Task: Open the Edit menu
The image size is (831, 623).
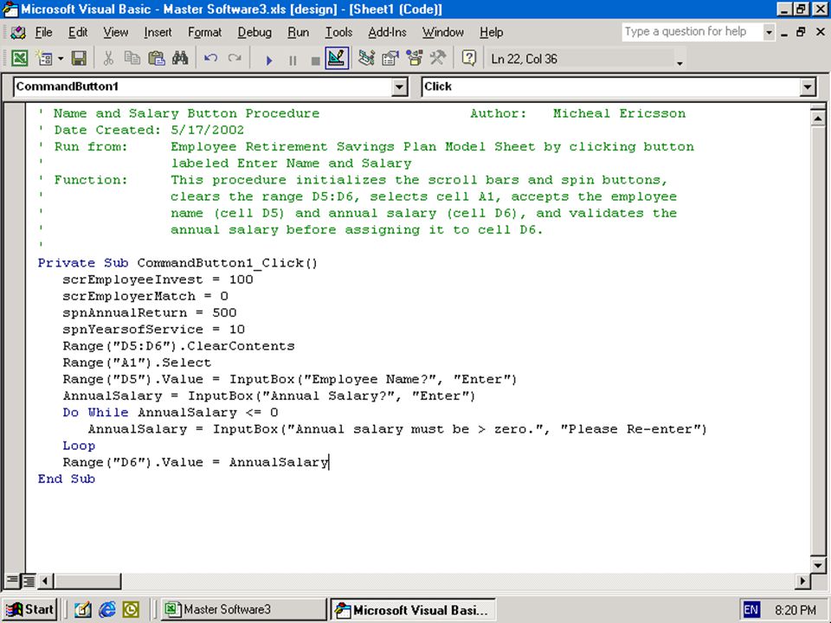Action: tap(78, 32)
